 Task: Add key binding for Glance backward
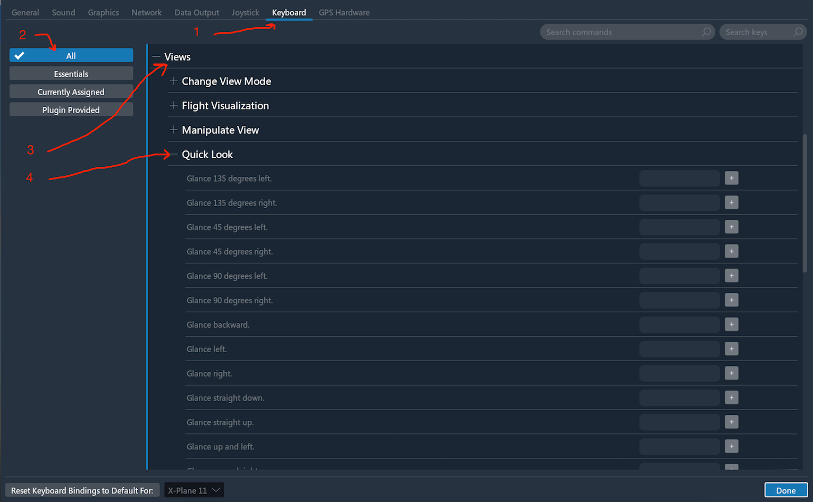pyautogui.click(x=732, y=325)
